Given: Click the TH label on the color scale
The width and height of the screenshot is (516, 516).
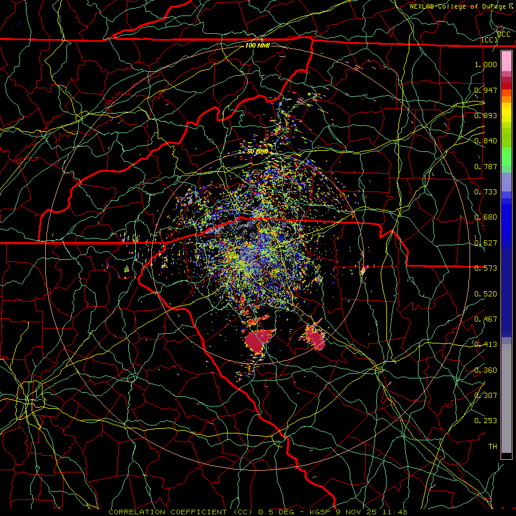Looking at the screenshot, I should [x=492, y=447].
